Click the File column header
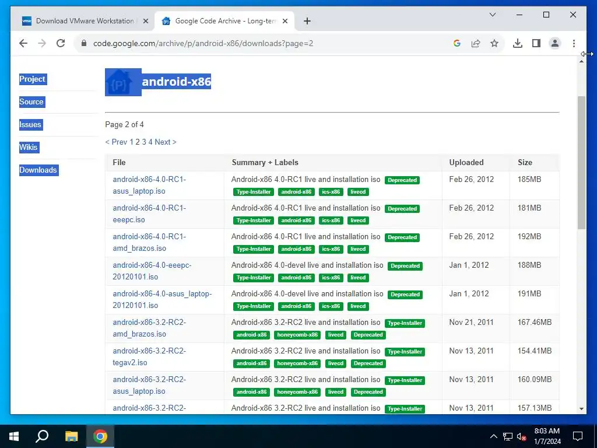Screen dimensions: 597x448 point(119,162)
